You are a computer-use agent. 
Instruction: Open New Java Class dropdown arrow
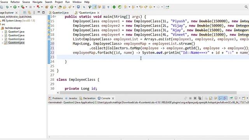55,7
